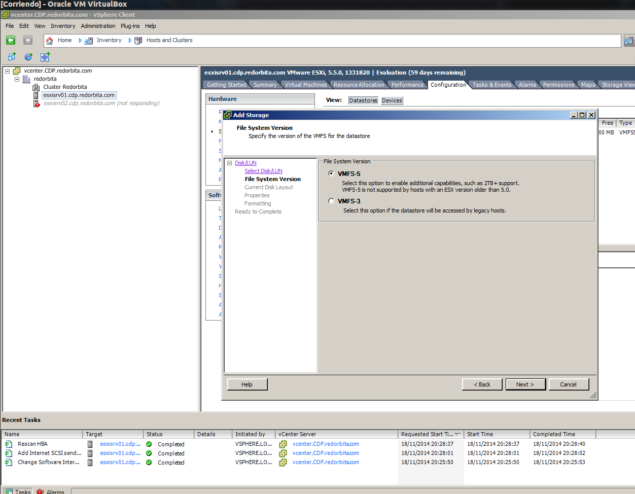
Task: Switch to the Virtual Machines tab
Action: (x=305, y=85)
